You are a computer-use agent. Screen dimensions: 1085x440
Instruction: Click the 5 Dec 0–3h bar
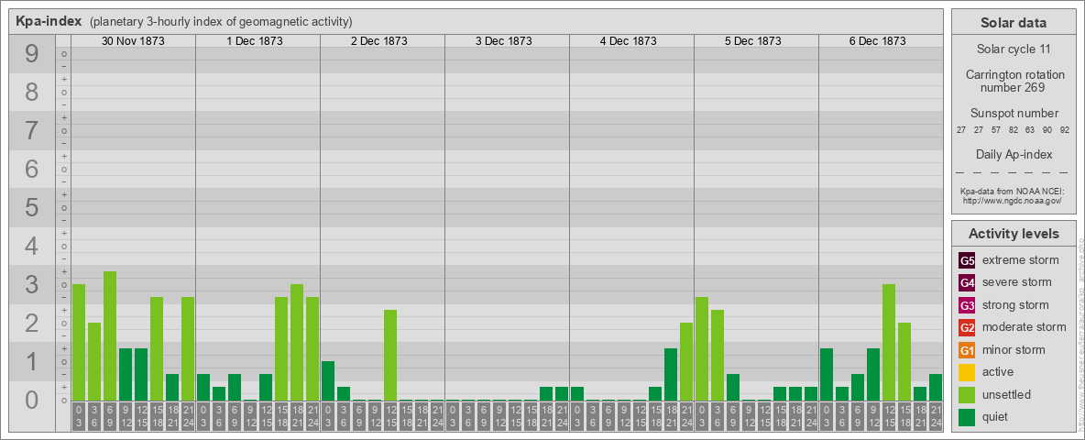tap(702, 348)
